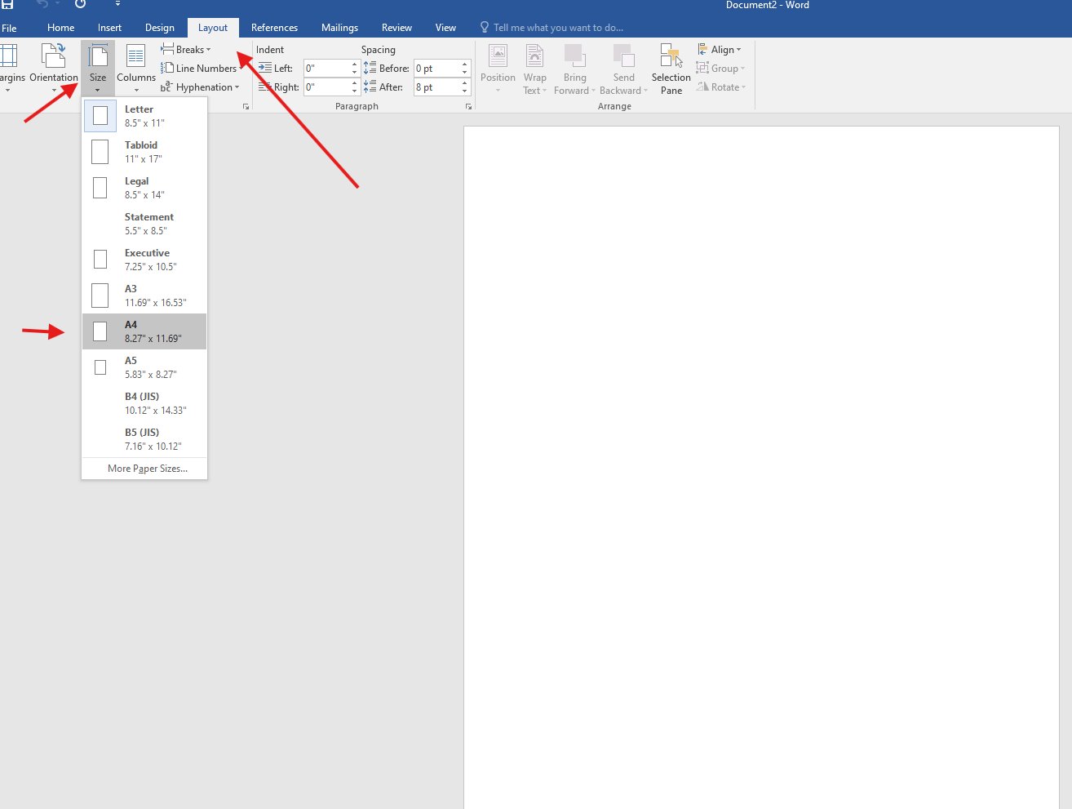This screenshot has height=809, width=1072.
Task: Open the Line Numbers dropdown
Action: click(201, 69)
